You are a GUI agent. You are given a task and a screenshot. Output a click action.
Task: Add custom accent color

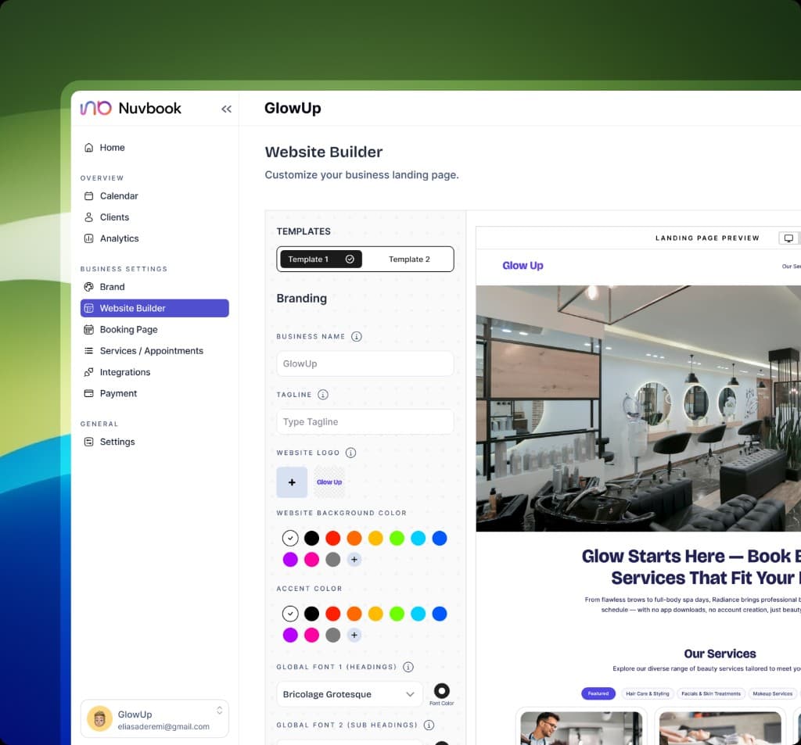pos(354,636)
